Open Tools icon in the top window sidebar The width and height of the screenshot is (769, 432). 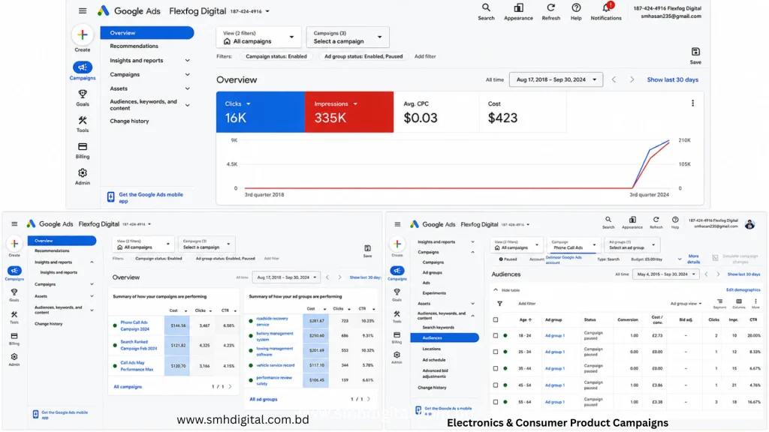pos(83,121)
